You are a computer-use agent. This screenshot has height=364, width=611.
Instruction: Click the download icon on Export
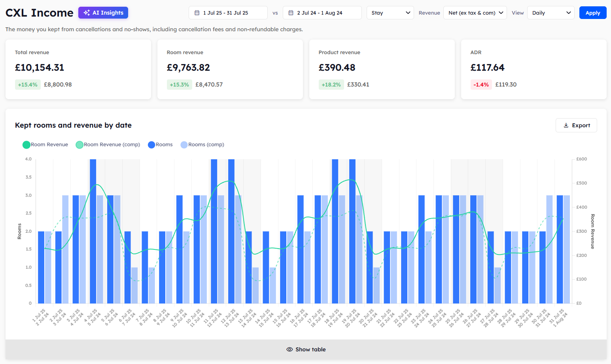point(566,125)
